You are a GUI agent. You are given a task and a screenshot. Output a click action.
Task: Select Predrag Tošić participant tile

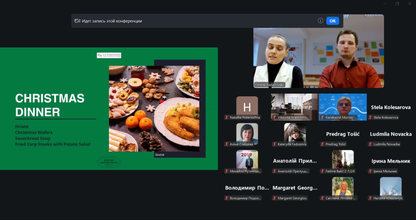tap(343, 134)
